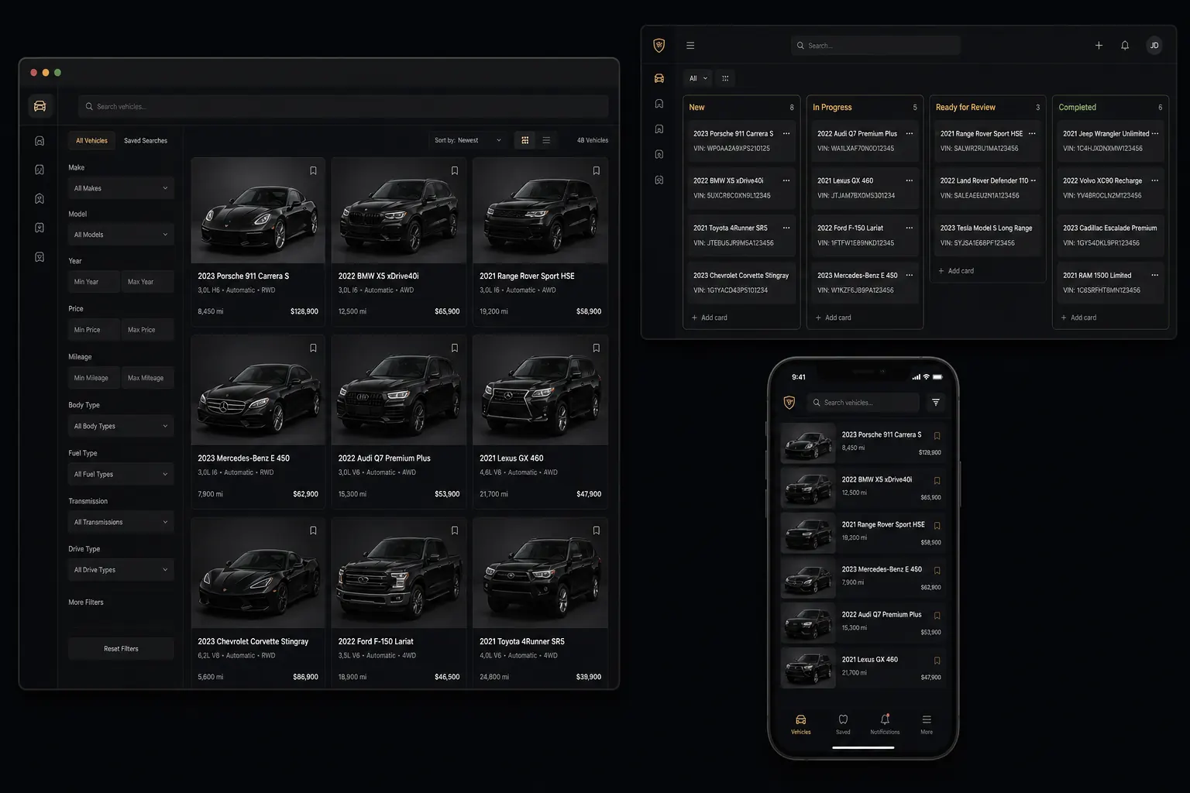The height and width of the screenshot is (793, 1190).
Task: Save the 2022 Audi Q7 Premium Plus grid card
Action: point(455,348)
